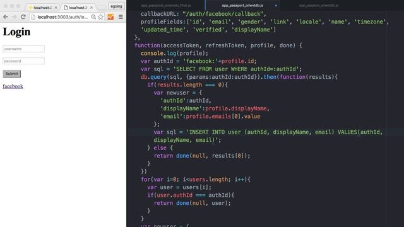The width and height of the screenshot is (404, 227).
Task: Click the function(accessToken, refreshToken...) line
Action: point(218,45)
